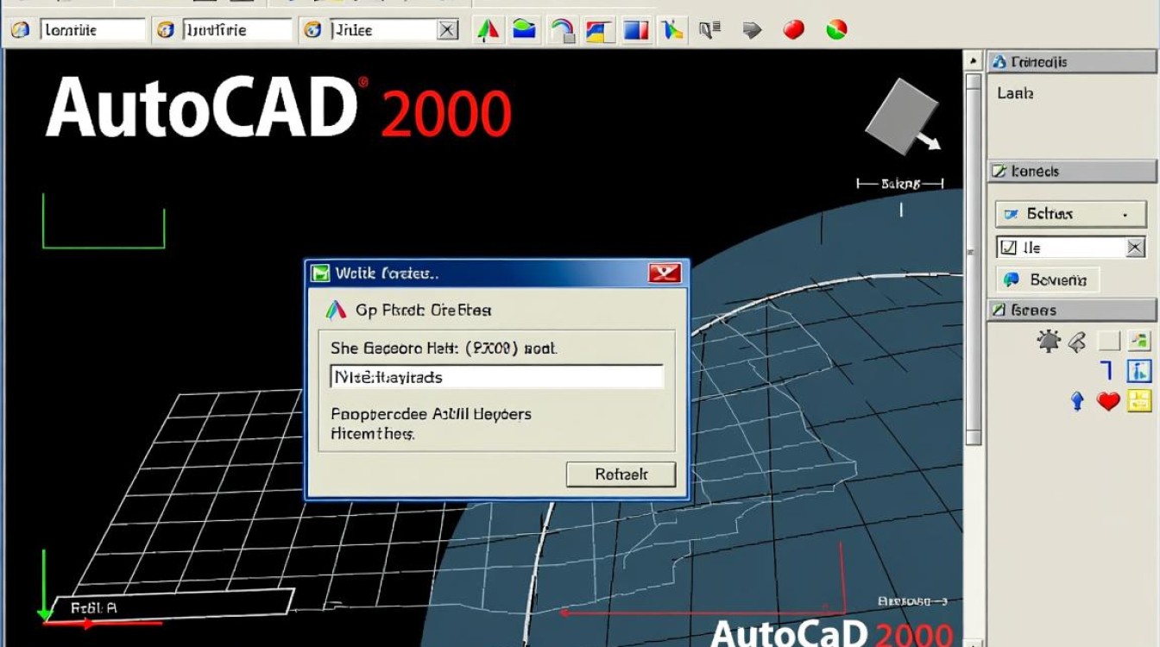Click the gray arrow toolbar icon

[x=753, y=30]
